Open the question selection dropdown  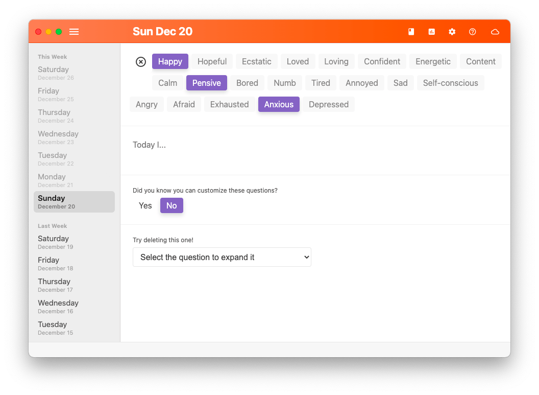222,257
